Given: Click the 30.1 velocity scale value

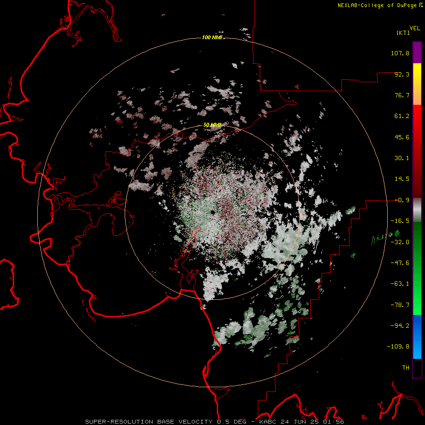Looking at the screenshot, I should click(x=402, y=158).
